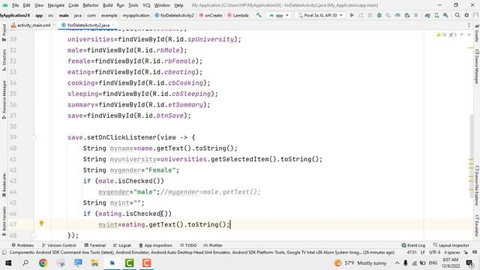Open the Gradle side panel
The image size is (480, 270).
point(477,33)
